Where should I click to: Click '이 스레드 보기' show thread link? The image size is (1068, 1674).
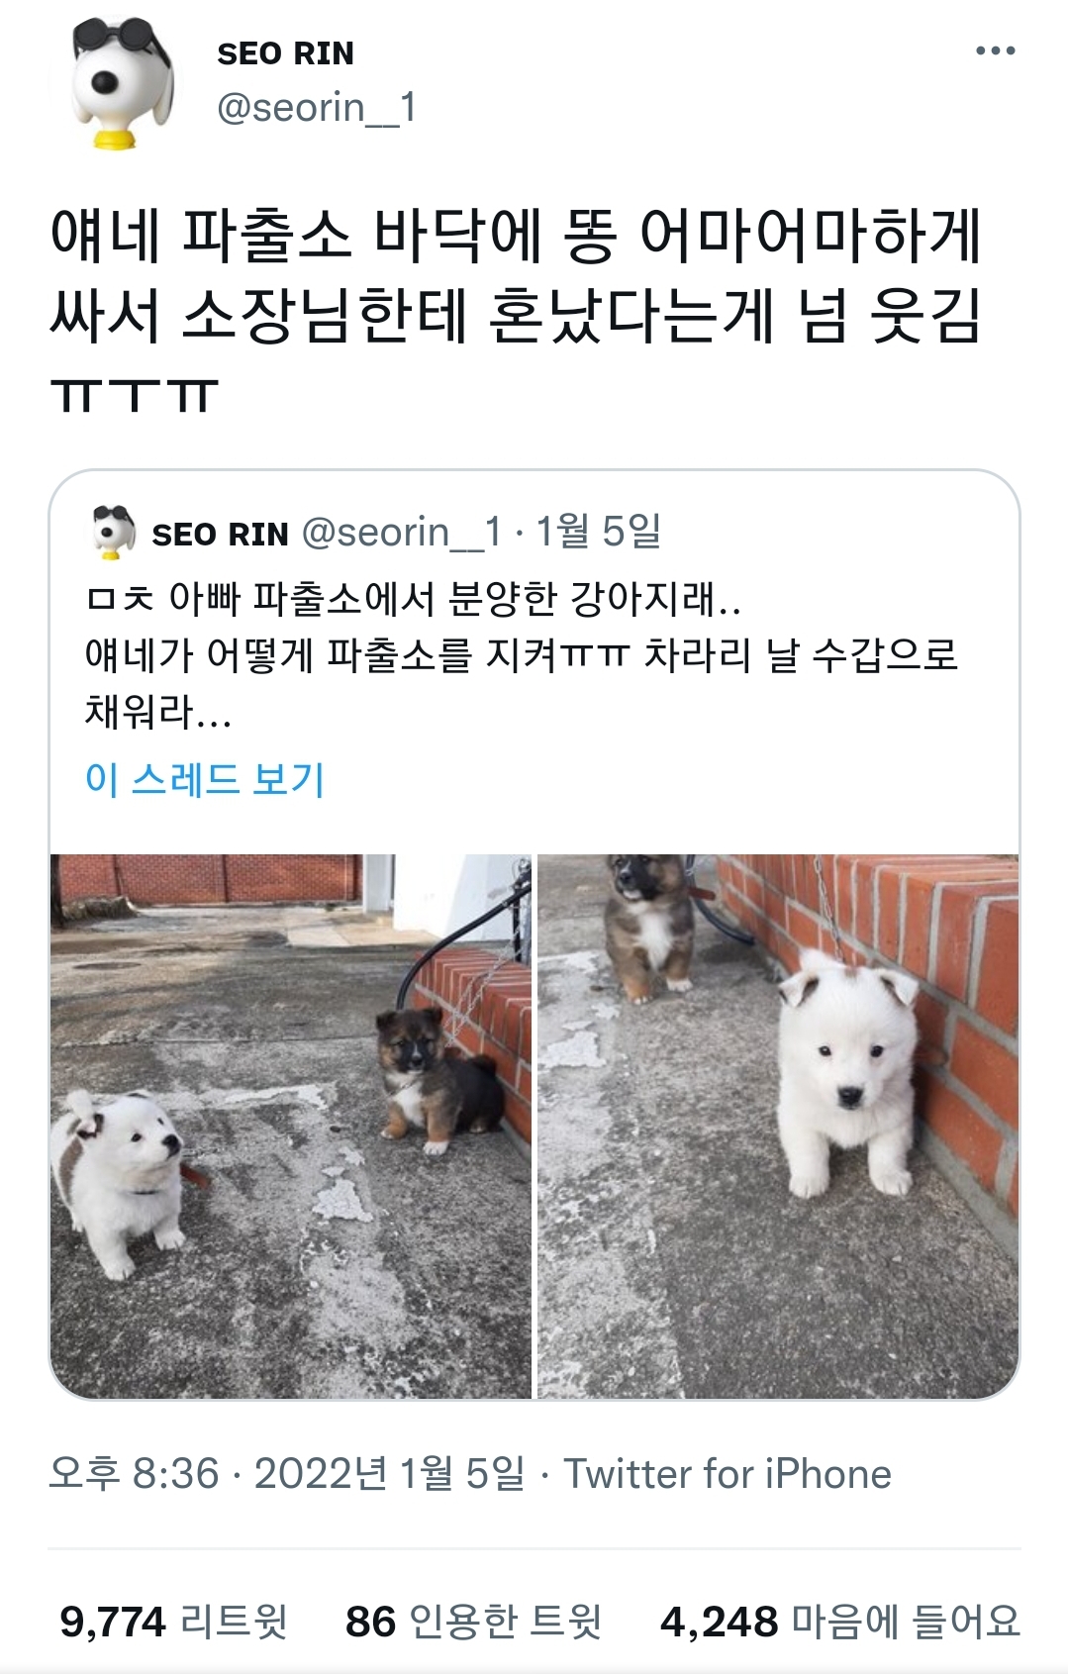pos(205,779)
